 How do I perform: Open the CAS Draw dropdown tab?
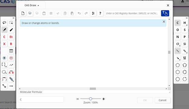click(32, 5)
